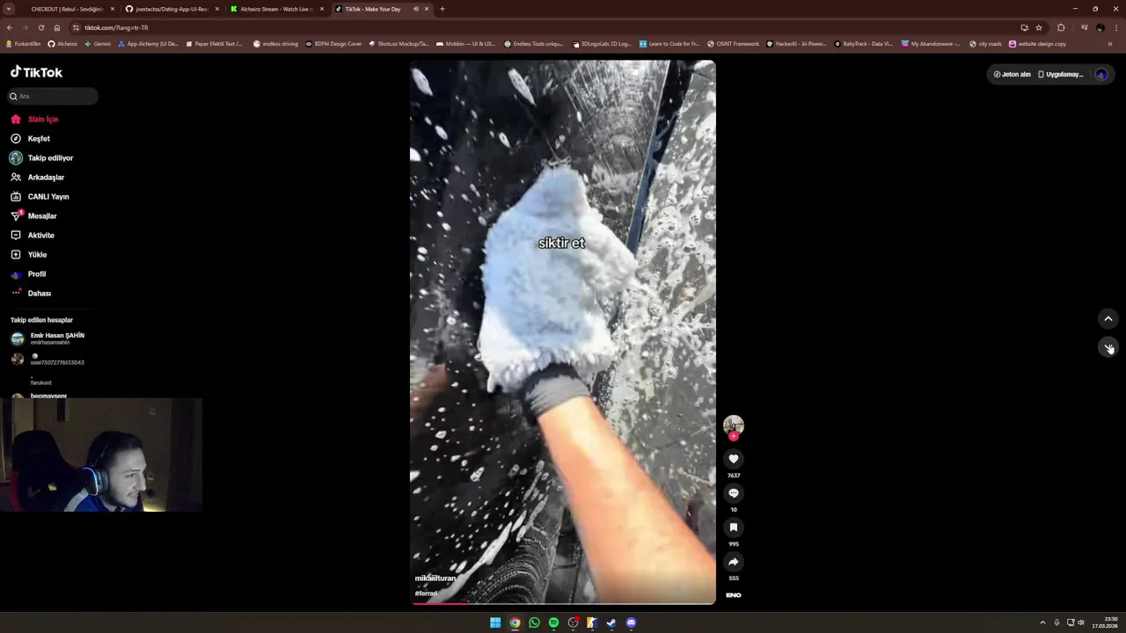Open the BDFM Design Cover bookmark
The image size is (1126, 633).
pyautogui.click(x=333, y=43)
